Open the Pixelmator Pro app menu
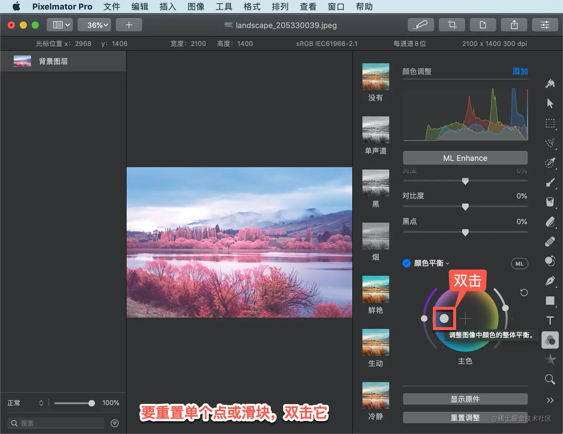 click(62, 6)
